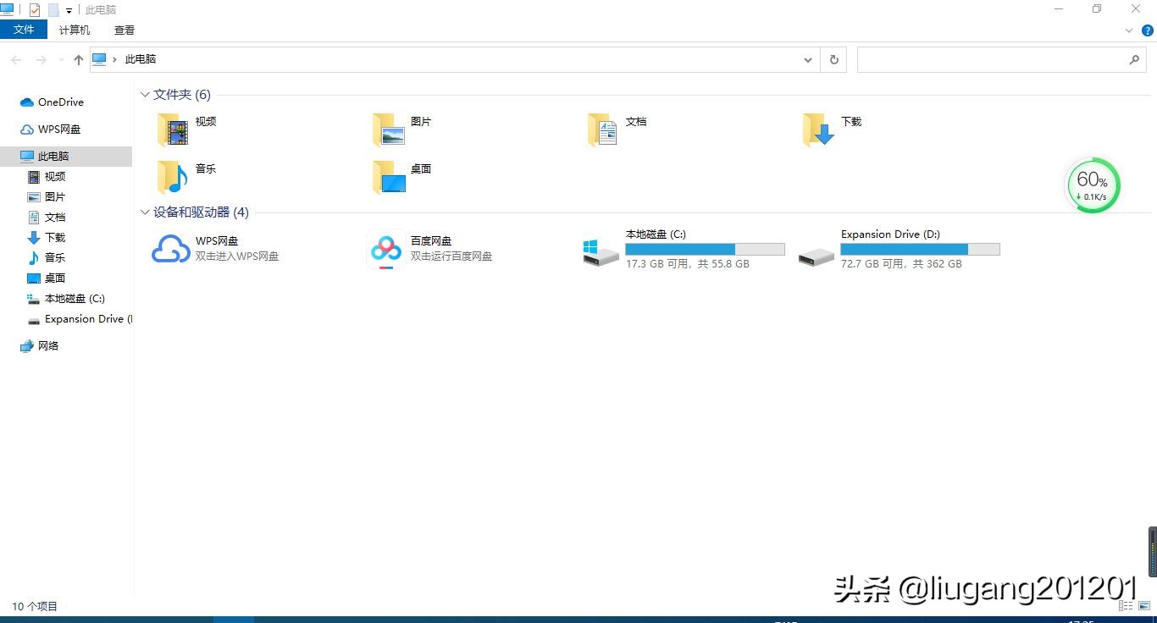Open the window system menu computer icon
This screenshot has width=1157, height=623.
coord(7,9)
